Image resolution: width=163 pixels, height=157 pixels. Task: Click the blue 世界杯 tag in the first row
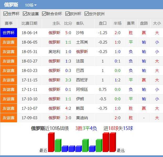[x=9, y=33]
